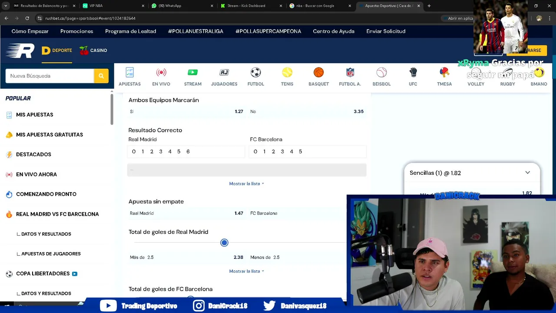Click the cherry Casino icon
Screen dimensions: 556x313
[x=84, y=50]
